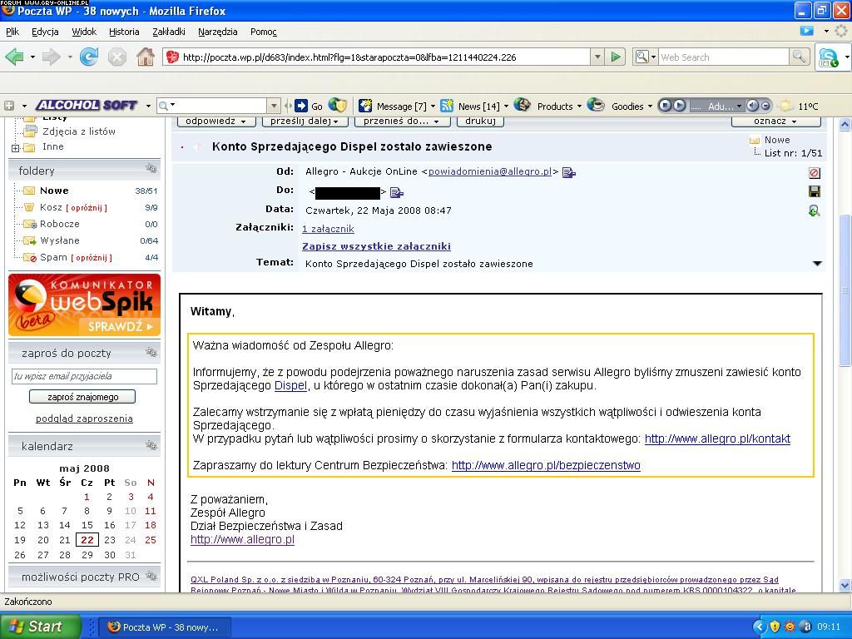Open the allegro.pl/bezpieczenstwo link
Screen dimensions: 852x639
[546, 465]
